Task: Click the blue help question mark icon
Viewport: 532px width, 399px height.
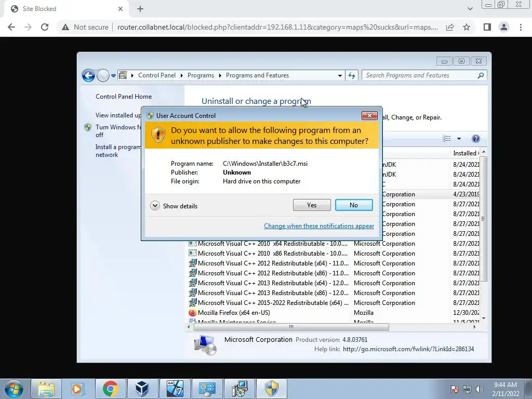Action: [x=476, y=138]
